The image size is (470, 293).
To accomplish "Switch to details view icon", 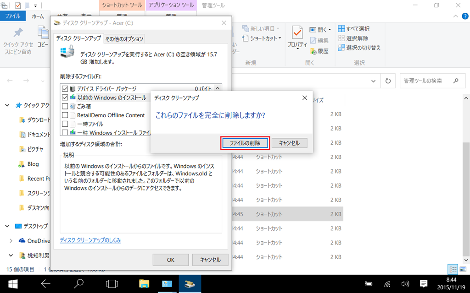I will 453,269.
